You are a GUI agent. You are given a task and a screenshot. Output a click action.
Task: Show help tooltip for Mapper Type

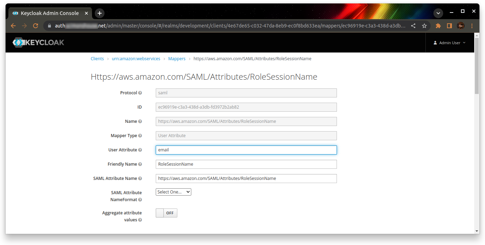click(140, 136)
